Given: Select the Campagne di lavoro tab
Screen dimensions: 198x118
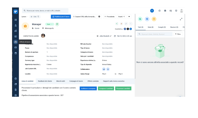Looking at the screenshot, I should (76, 81).
